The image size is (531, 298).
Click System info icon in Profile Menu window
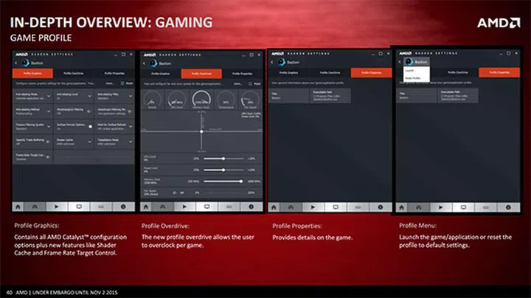point(508,207)
